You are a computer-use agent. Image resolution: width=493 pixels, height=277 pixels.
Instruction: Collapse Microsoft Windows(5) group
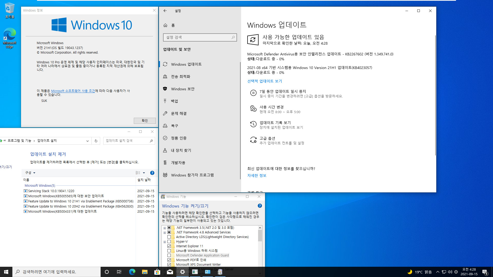[40, 186]
